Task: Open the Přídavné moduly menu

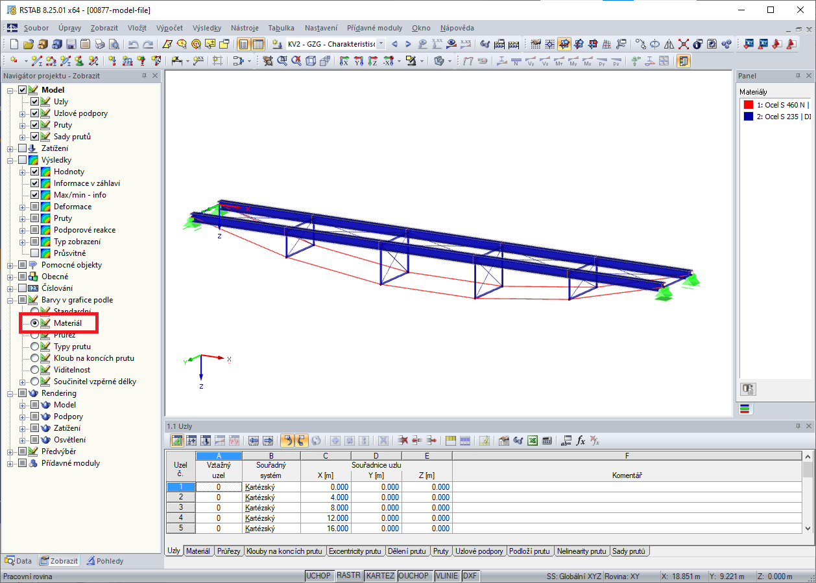Action: click(x=374, y=28)
